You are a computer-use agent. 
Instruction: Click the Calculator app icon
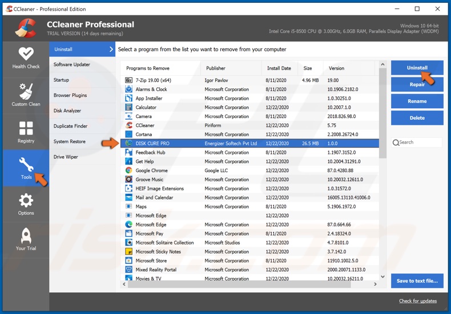pos(128,107)
